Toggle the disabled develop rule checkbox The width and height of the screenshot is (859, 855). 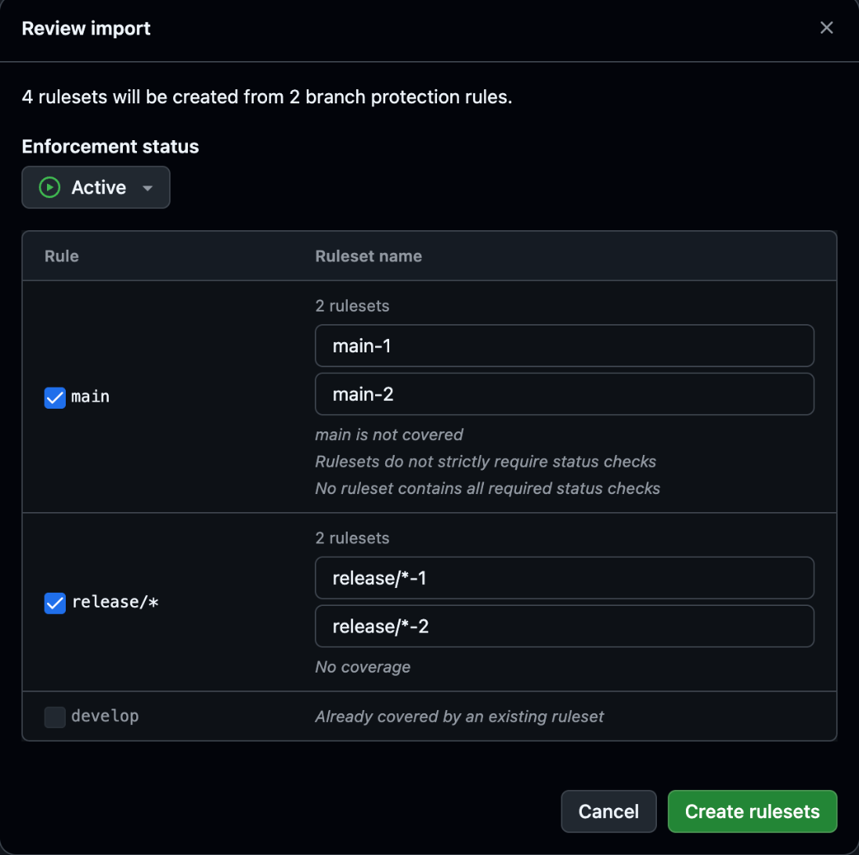[x=55, y=716]
